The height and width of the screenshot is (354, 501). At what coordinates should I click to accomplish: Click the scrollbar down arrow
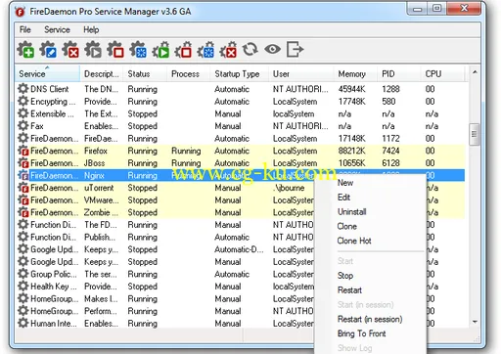tap(475, 322)
